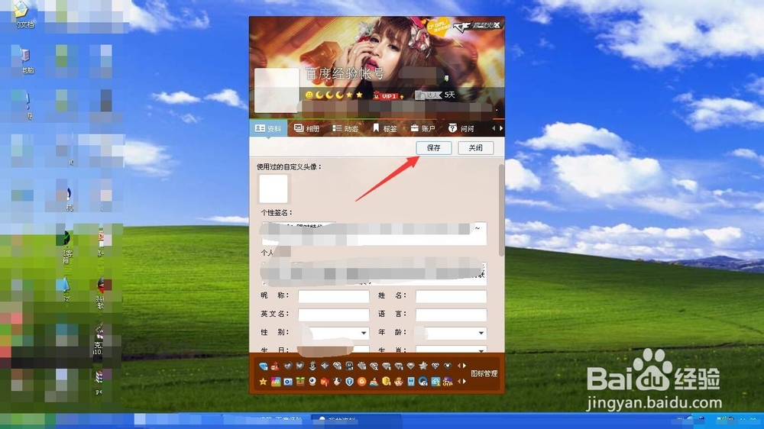Click the main profile avatar picture
Viewport: 764px width, 429px height.
[277, 90]
